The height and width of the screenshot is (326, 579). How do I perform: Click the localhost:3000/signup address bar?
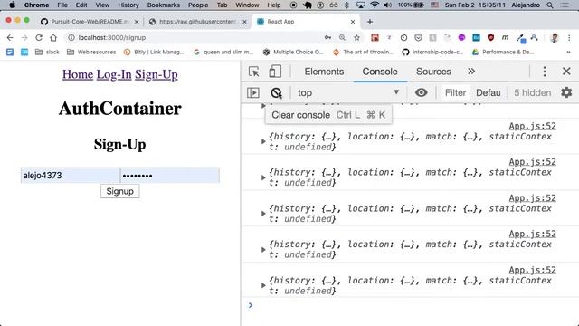pyautogui.click(x=112, y=38)
